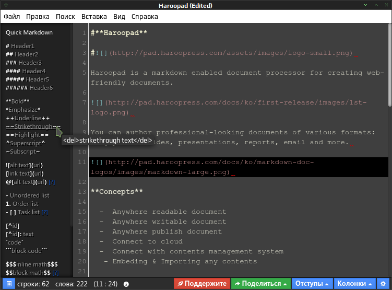Open help link next to @[alt text](url)

pos(52,182)
